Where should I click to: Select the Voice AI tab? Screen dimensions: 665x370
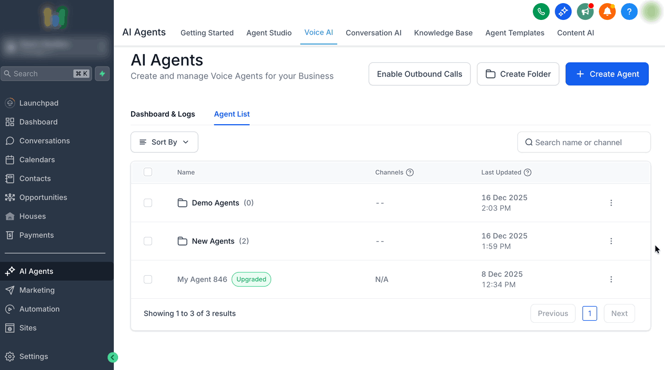[x=319, y=32]
